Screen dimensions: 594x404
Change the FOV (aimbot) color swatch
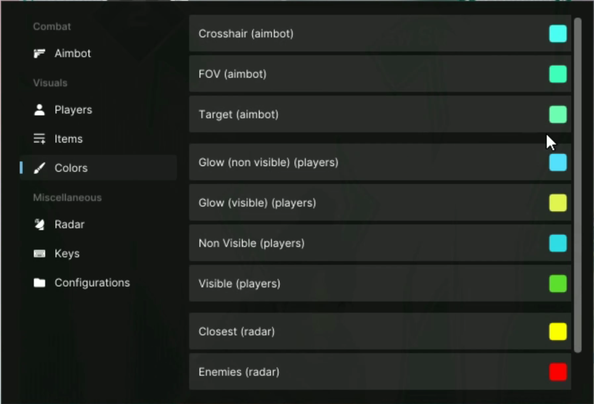click(558, 74)
